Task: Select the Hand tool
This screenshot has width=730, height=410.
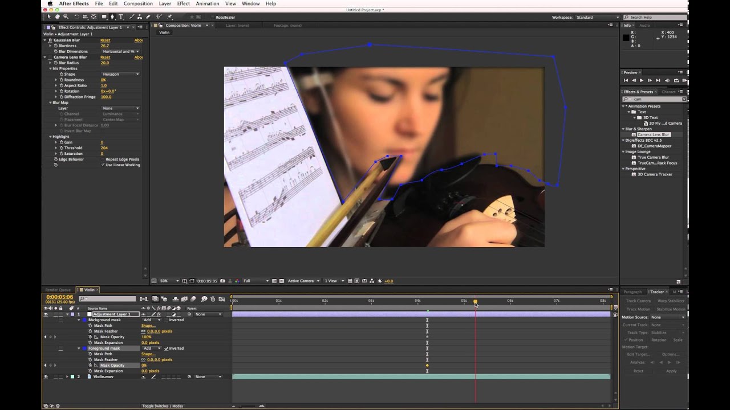Action: (58, 17)
